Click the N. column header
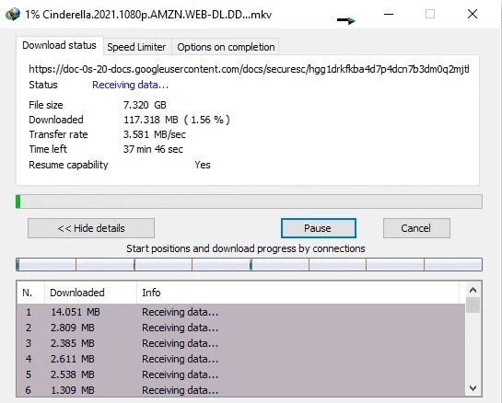 pyautogui.click(x=30, y=293)
